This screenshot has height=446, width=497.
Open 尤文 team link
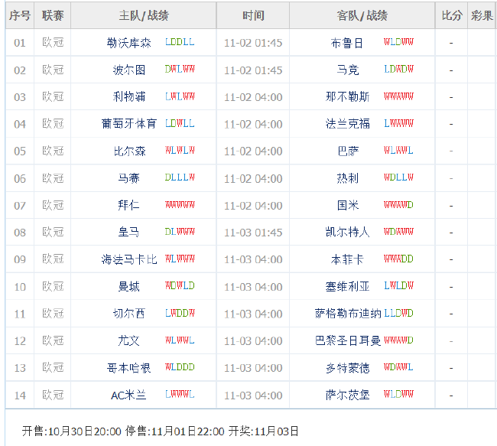coord(128,340)
